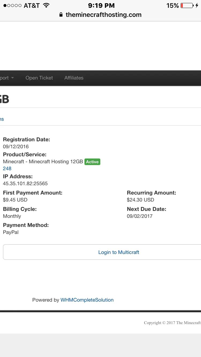This screenshot has height=357, width=201.
Task: Click the caret arrow next to Support
Action: pyautogui.click(x=12, y=78)
